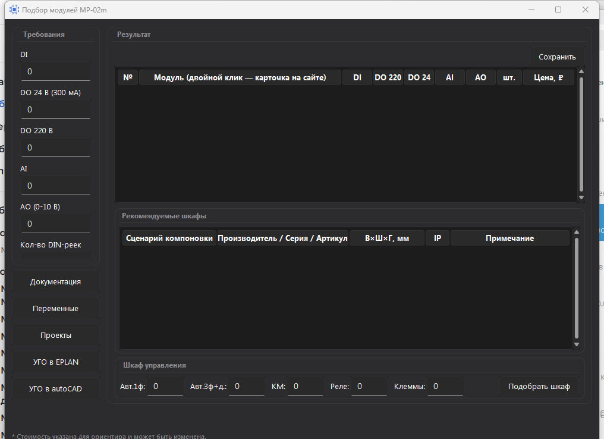Click the results table vertical scrollbar
The height and width of the screenshot is (439, 604).
point(581,134)
